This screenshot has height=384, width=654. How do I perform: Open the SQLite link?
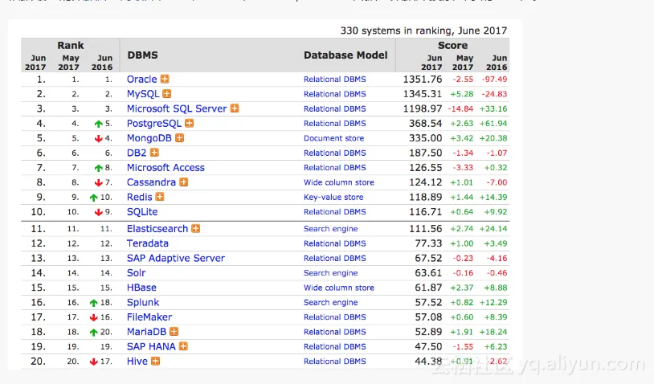(142, 212)
